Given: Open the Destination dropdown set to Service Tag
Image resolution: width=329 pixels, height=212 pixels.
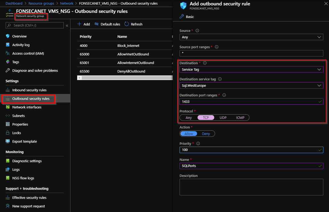Looking at the screenshot, I should [251, 70].
